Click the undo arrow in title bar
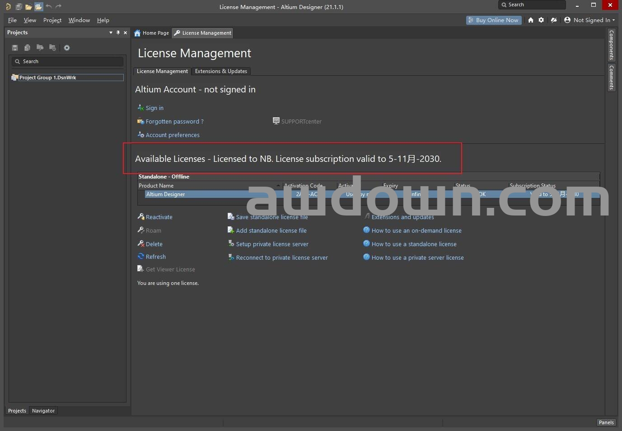The image size is (622, 431). [x=49, y=7]
